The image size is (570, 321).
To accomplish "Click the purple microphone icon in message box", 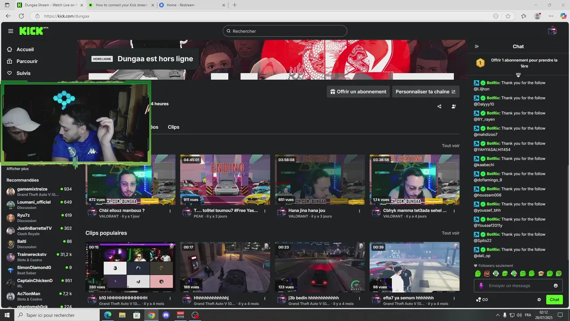I will tap(481, 286).
